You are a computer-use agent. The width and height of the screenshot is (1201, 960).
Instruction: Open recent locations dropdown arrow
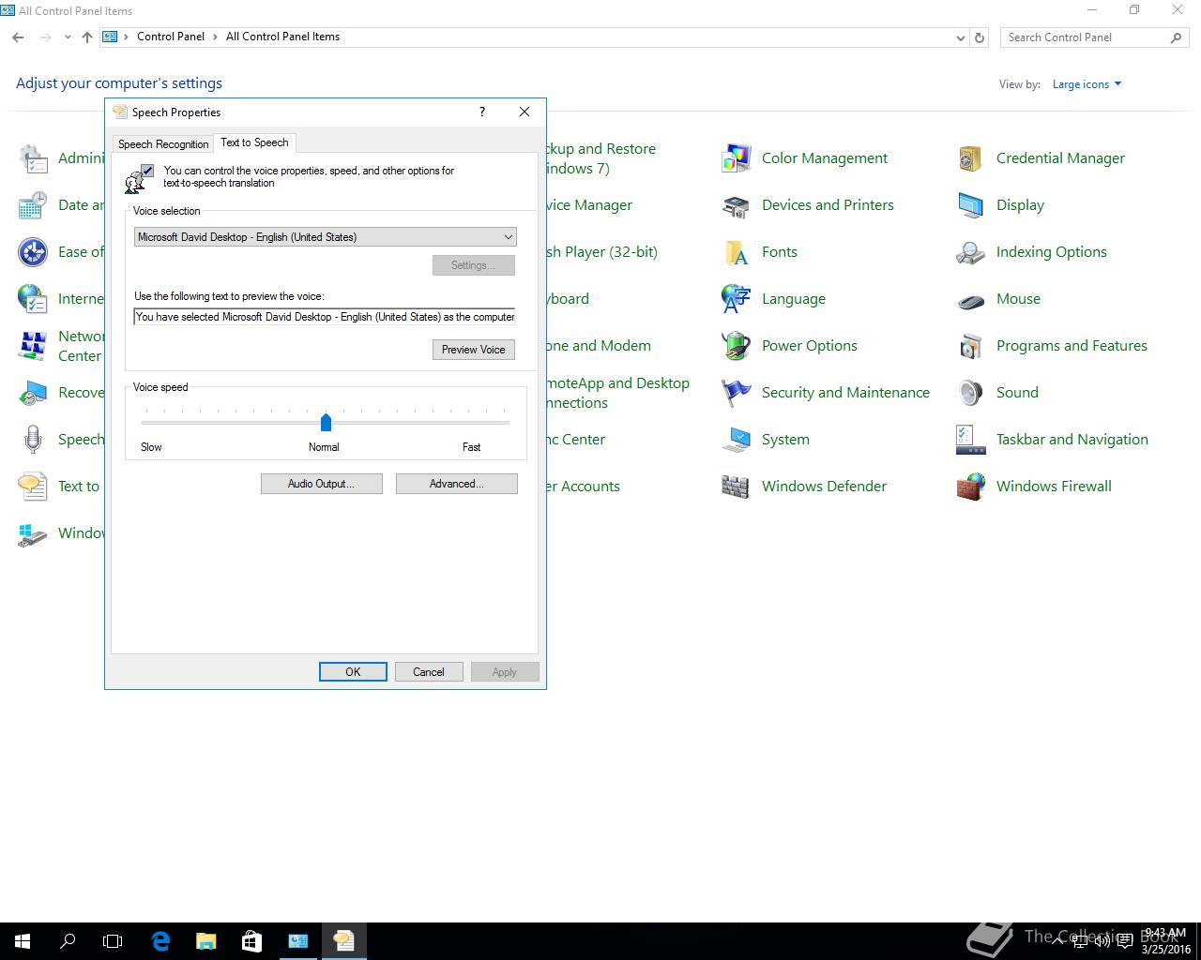point(68,37)
